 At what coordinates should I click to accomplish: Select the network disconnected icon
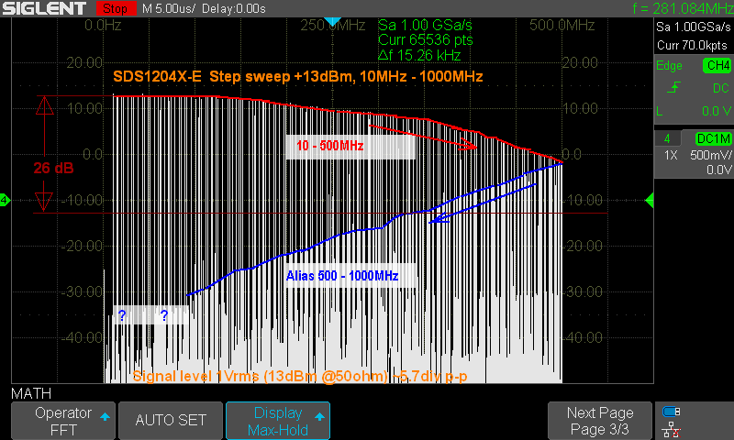(672, 429)
